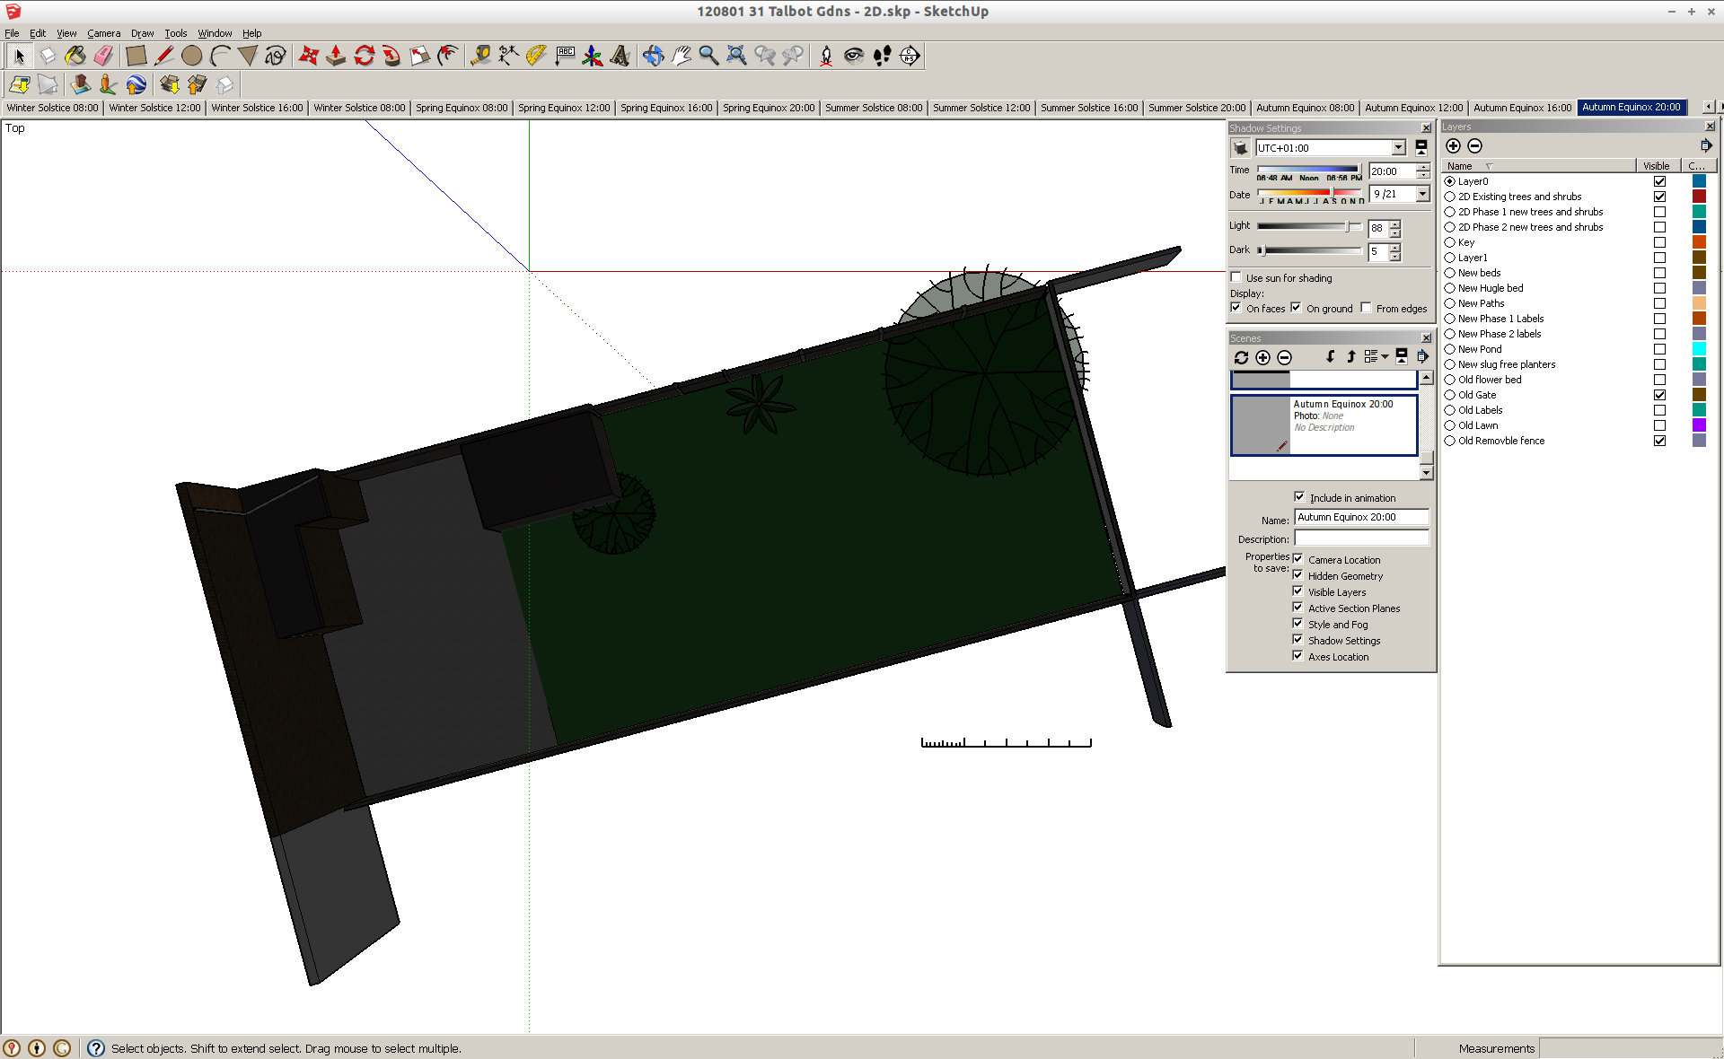Add a new layer with plus icon

point(1453,146)
